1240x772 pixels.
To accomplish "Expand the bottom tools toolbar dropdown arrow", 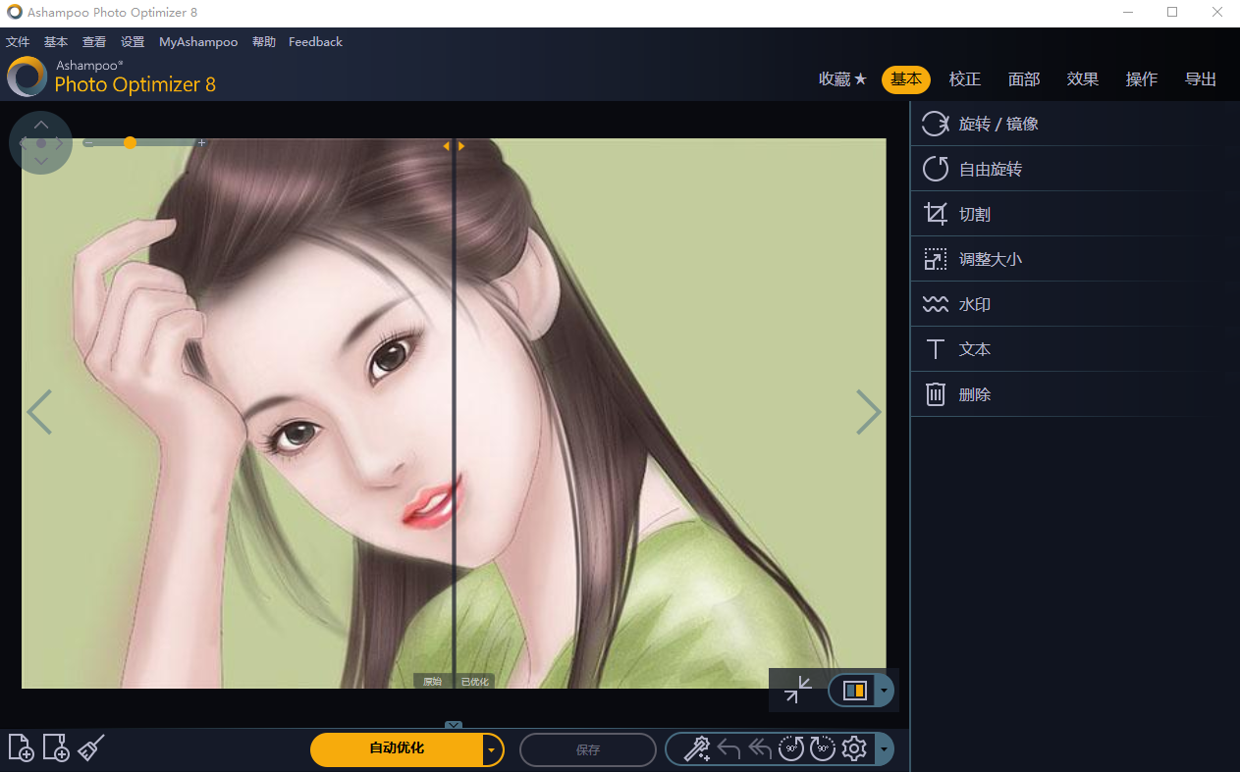I will tap(885, 749).
